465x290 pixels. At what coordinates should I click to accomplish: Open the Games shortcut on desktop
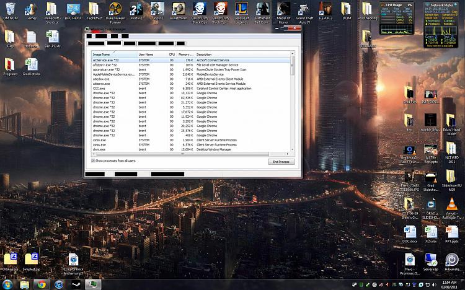tap(31, 11)
